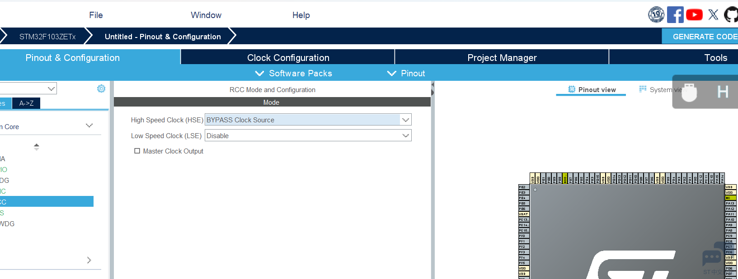Select pin PC9 on the chip
The width and height of the screenshot is (738, 279).
click(x=731, y=236)
